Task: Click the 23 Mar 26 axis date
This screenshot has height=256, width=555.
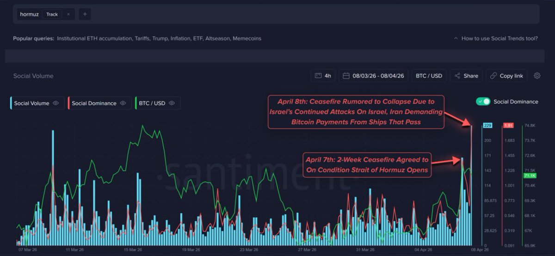Action: 249,250
